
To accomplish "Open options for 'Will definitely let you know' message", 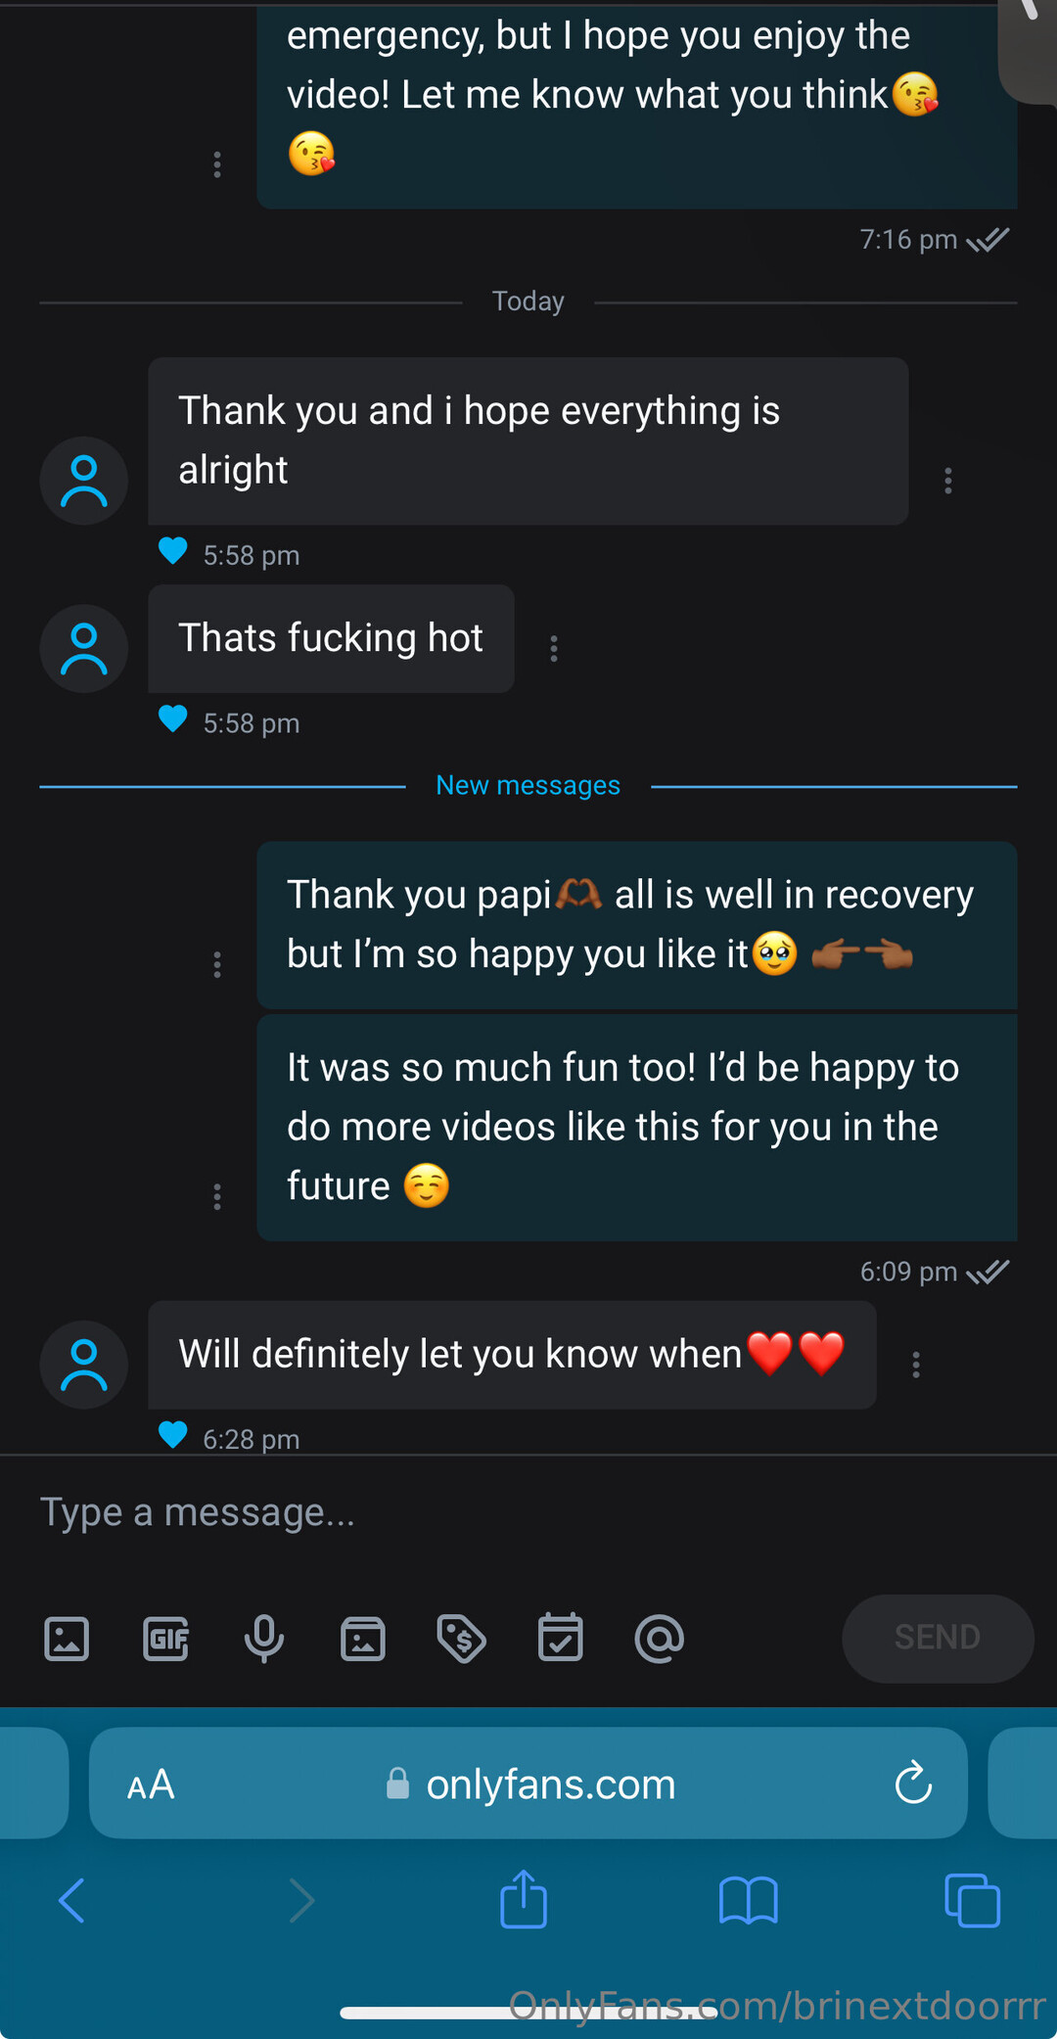I will coord(916,1365).
